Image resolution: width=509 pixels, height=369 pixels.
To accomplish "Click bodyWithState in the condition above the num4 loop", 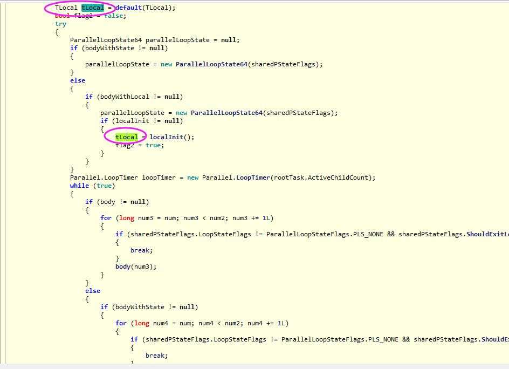I will click(140, 307).
